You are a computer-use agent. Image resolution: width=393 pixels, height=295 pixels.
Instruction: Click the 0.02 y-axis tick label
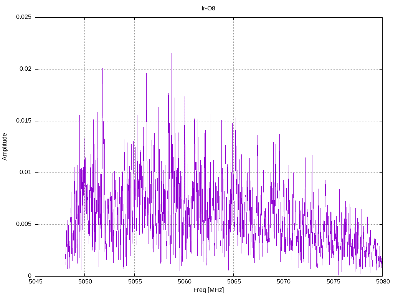[x=25, y=69]
